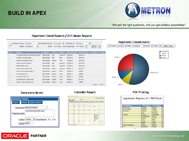Click the Product Name label link

pos(20,108)
